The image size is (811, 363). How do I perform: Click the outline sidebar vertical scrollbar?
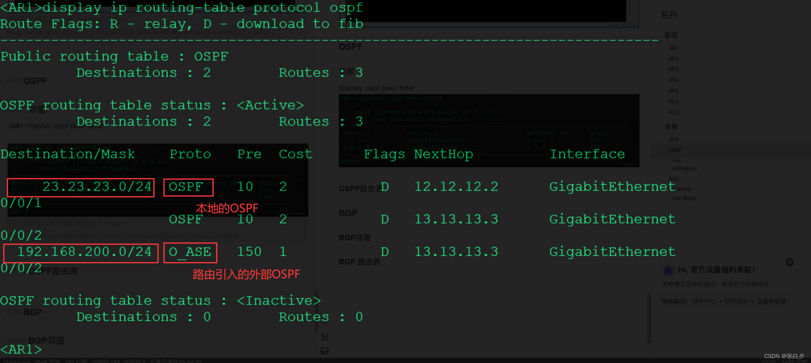coord(649,318)
